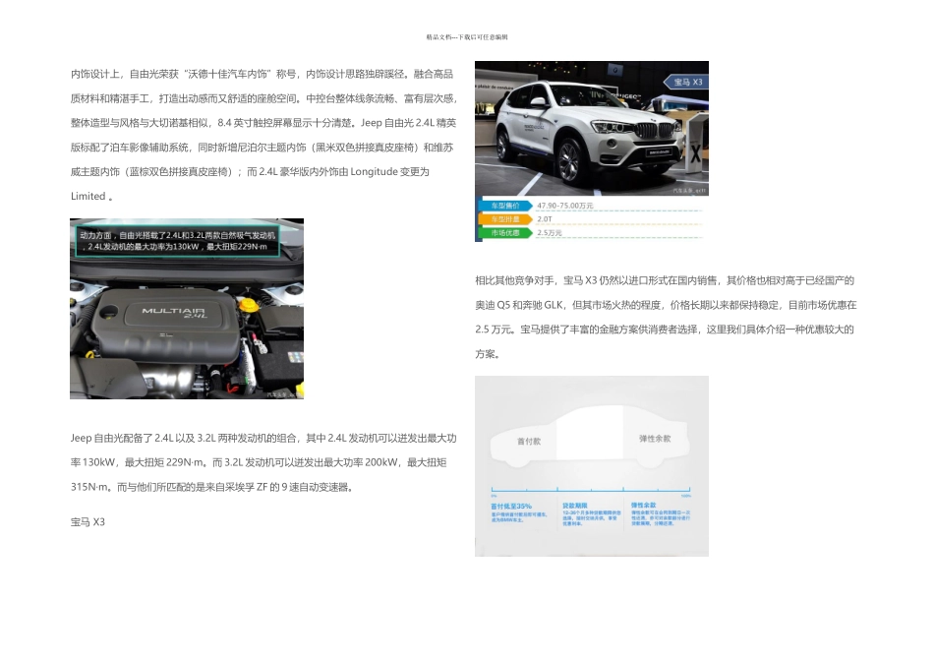Click the "动力方面" caption box on the engine photo

178,241
